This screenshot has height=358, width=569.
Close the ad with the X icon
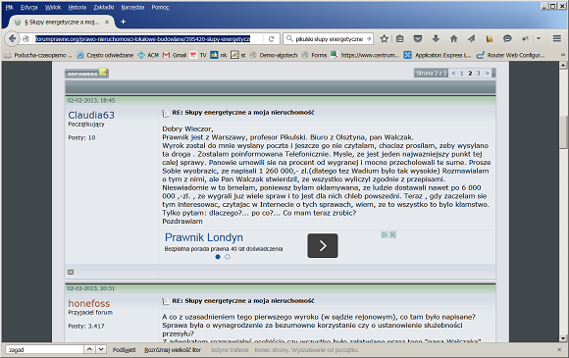click(392, 234)
